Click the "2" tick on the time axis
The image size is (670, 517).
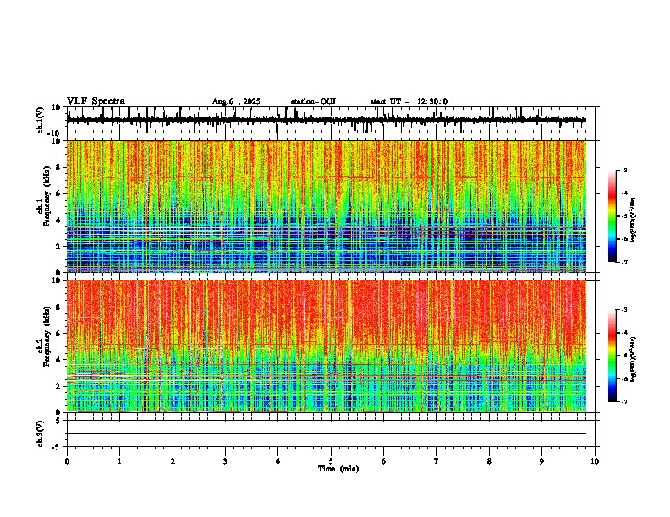click(173, 461)
